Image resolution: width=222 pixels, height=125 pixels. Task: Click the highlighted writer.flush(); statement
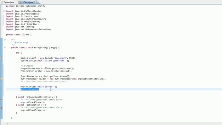click(x=30, y=89)
